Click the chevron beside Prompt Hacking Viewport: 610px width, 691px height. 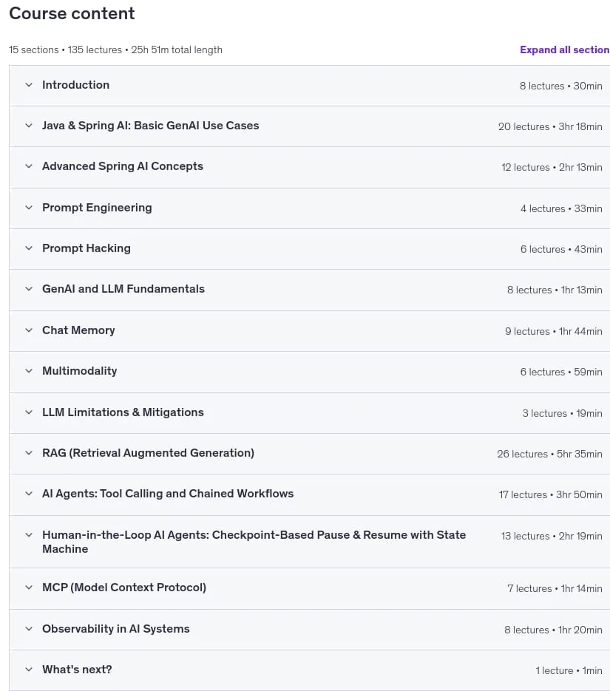click(29, 248)
